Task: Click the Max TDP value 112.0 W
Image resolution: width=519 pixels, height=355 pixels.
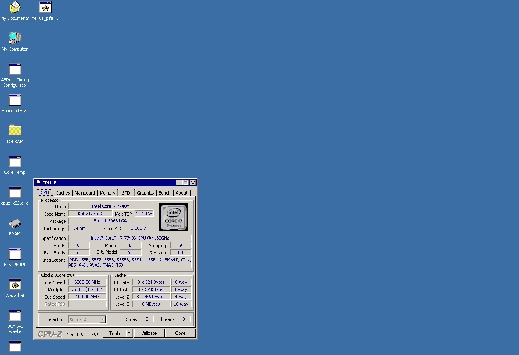Action: pos(144,214)
